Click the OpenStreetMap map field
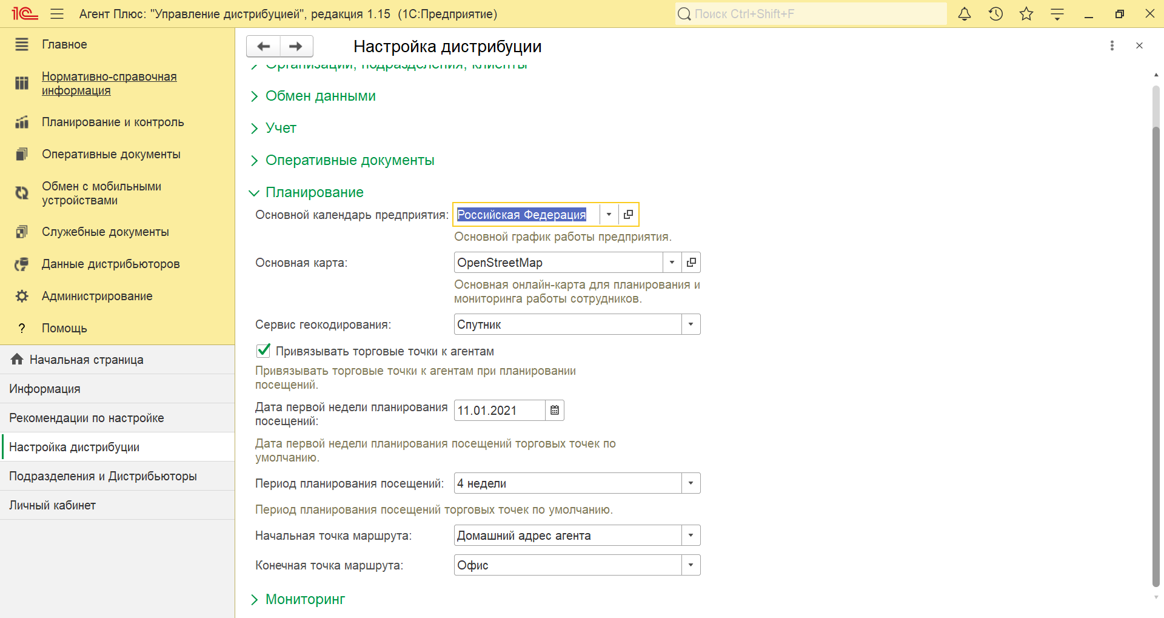Screen dimensions: 1164x618 pyautogui.click(x=558, y=263)
